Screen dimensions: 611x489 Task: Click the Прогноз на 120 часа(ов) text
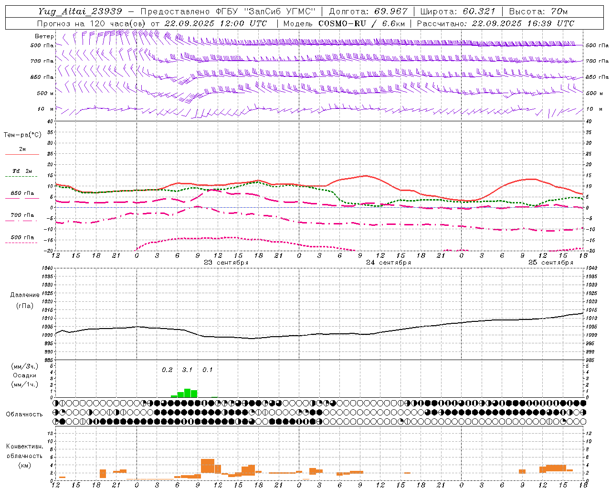click(92, 23)
